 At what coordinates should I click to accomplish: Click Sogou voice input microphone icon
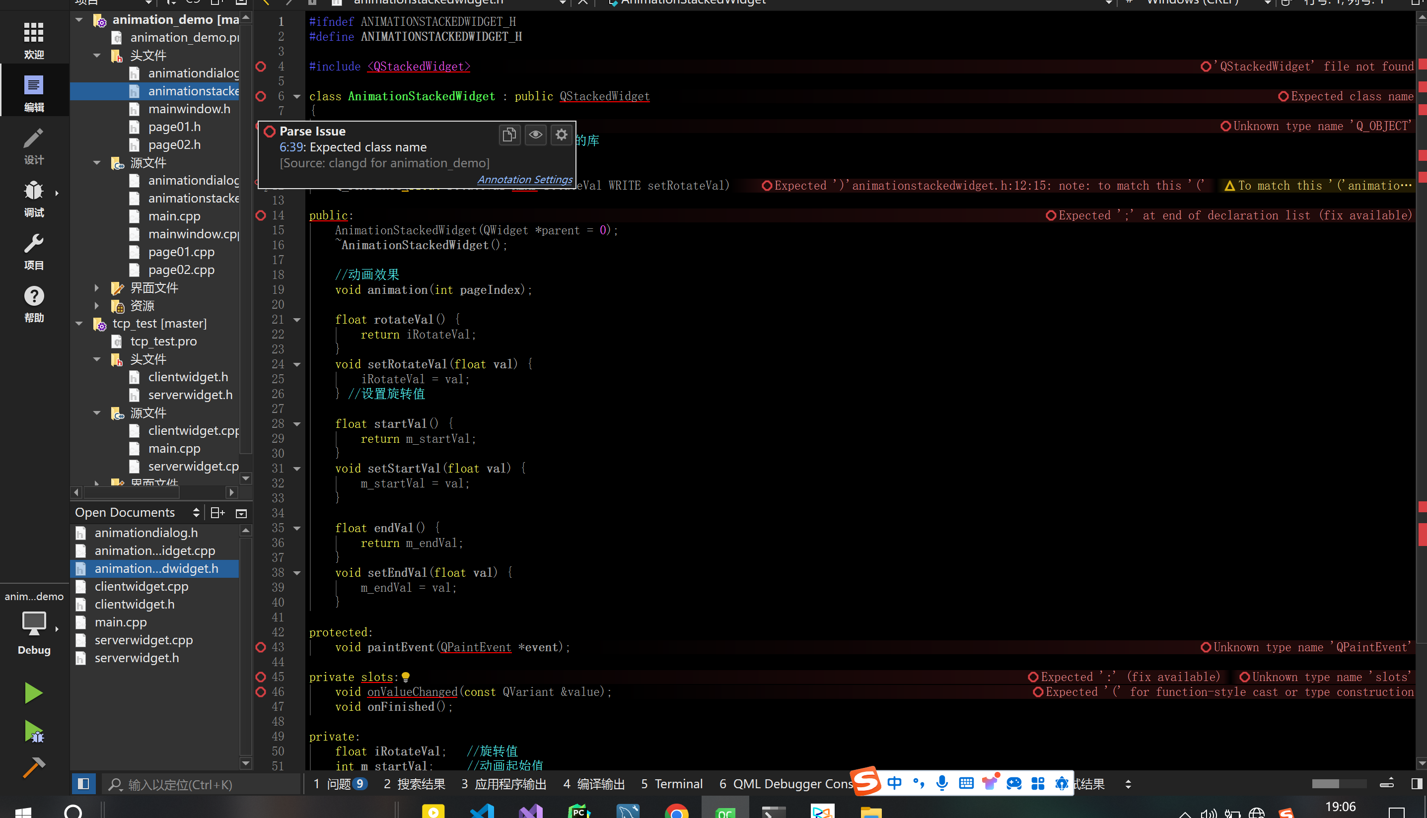pyautogui.click(x=942, y=783)
